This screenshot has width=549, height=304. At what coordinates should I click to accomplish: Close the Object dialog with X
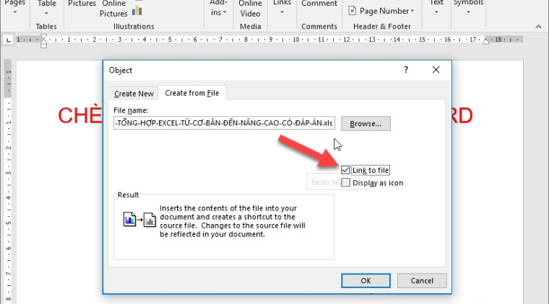point(436,70)
